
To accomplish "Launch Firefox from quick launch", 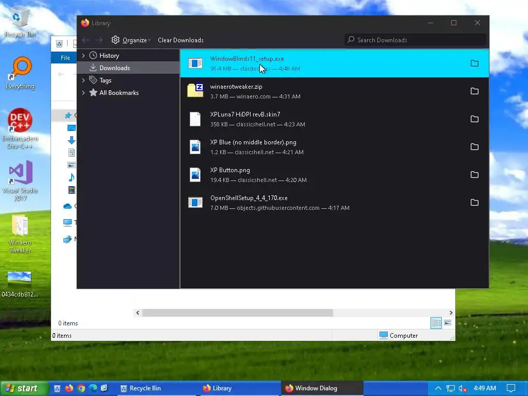I will tap(69, 388).
